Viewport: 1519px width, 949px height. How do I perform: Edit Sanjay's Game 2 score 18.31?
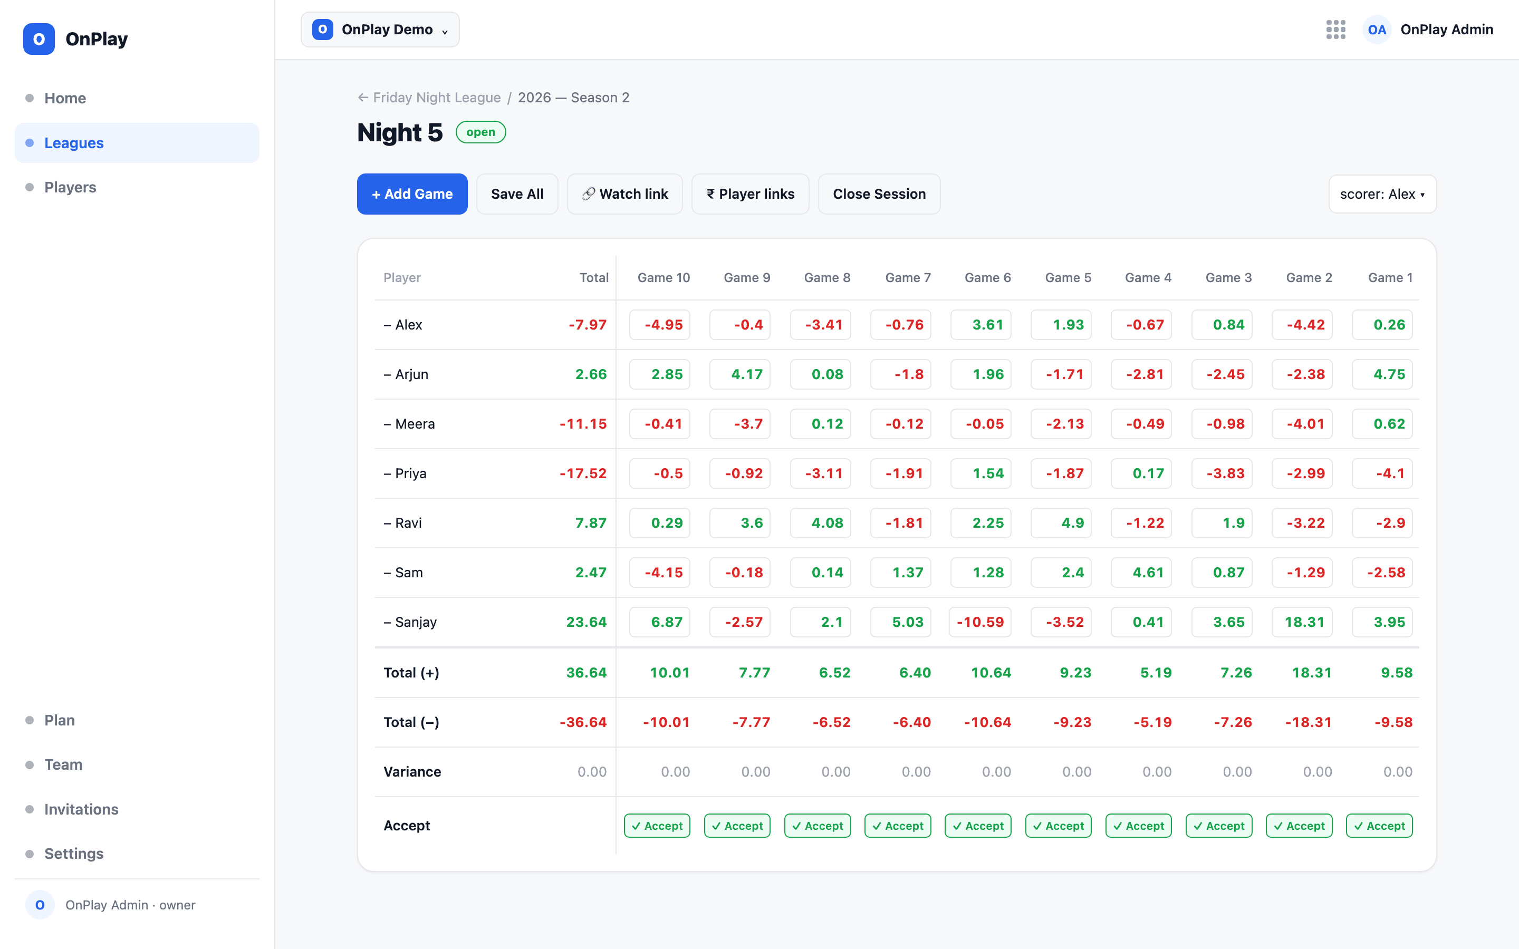click(x=1302, y=622)
